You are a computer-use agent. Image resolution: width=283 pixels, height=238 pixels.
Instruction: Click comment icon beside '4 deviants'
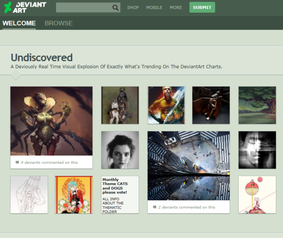coord(17,162)
